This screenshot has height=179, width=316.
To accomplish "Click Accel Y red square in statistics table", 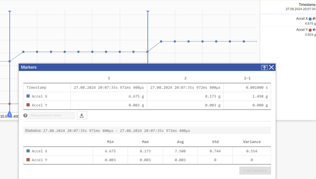I will tap(28, 160).
